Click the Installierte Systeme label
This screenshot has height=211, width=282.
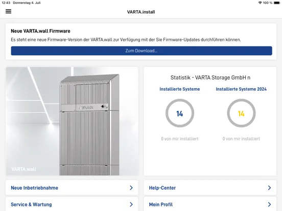(x=180, y=89)
